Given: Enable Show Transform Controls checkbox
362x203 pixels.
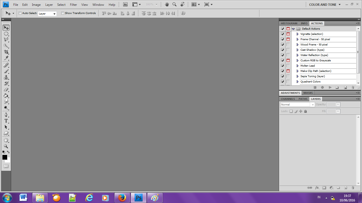Looking at the screenshot, I should click(63, 13).
